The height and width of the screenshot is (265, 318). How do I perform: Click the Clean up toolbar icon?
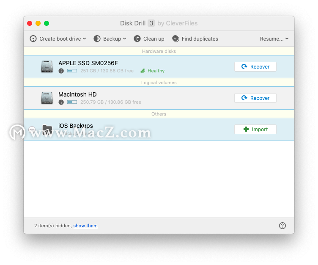click(x=137, y=39)
